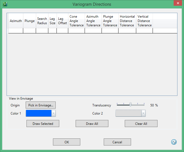Screen dimensions: 184x152
Task: Click the blue Color 1 swatch
Action: 38,113
